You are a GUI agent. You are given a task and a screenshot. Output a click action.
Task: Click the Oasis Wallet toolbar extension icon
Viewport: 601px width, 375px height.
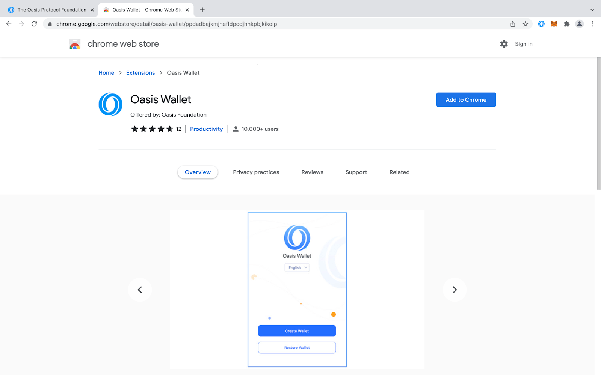click(541, 24)
